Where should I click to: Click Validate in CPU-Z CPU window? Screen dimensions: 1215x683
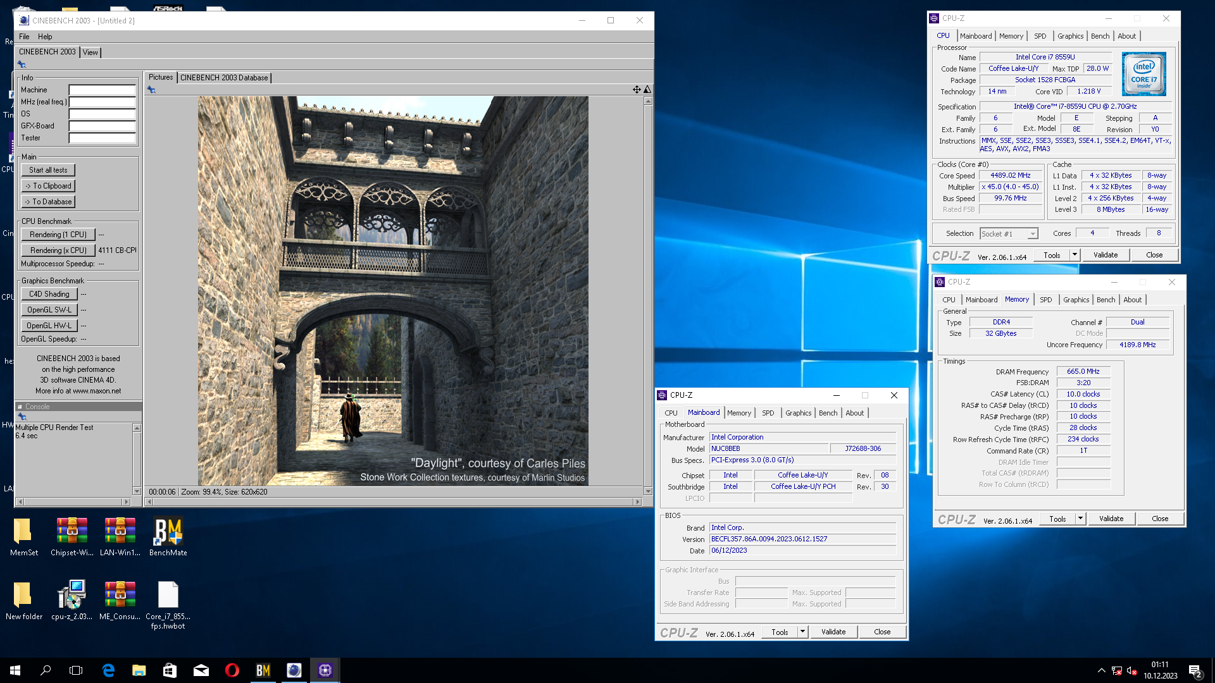[1106, 255]
